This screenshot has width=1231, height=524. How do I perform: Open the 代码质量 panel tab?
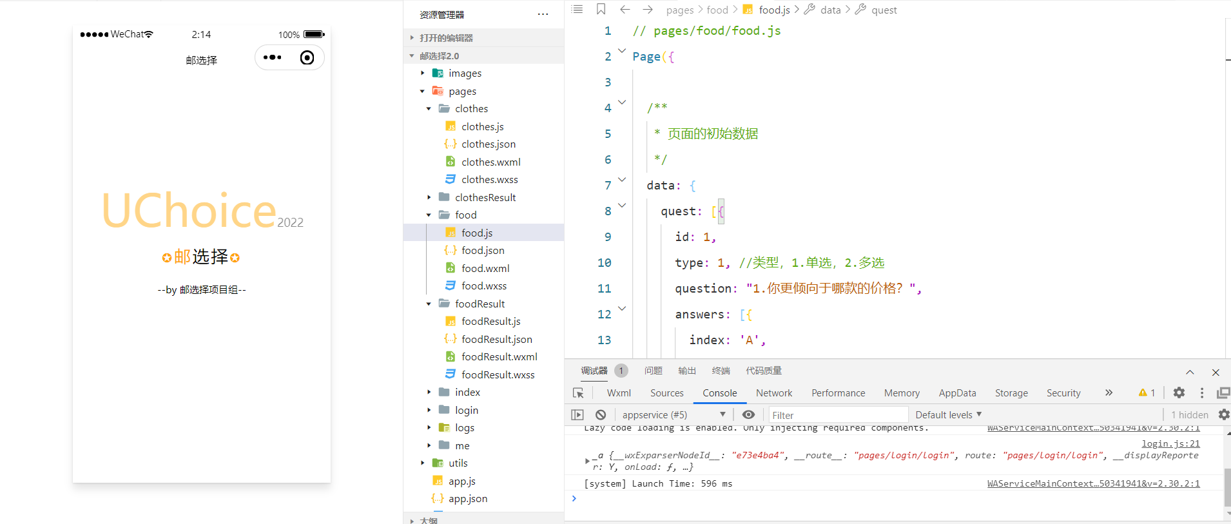coord(764,371)
